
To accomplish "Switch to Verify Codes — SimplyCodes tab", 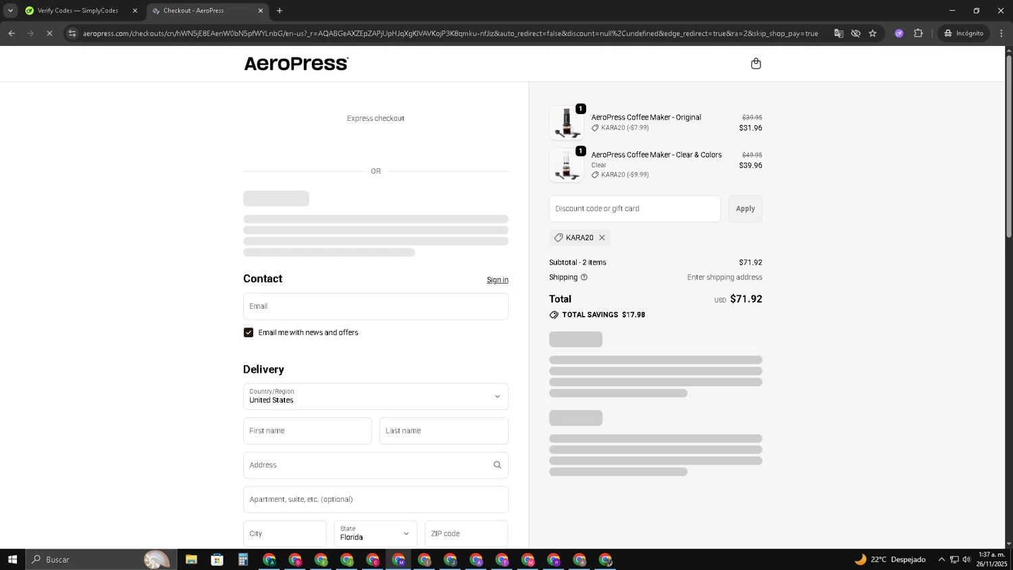I will coord(78,11).
